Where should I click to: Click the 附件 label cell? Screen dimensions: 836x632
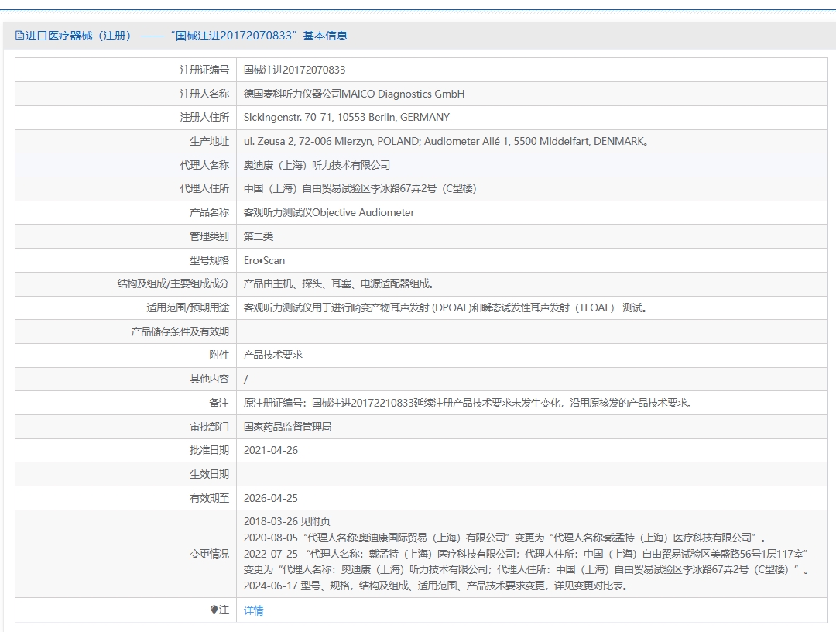126,355
